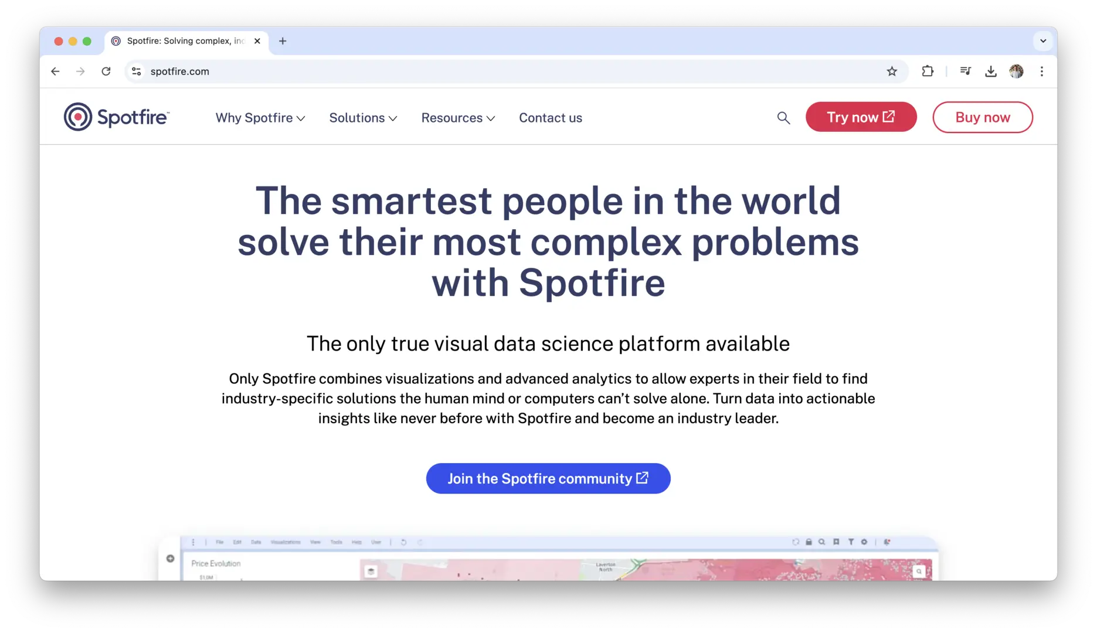Click the gear icon in the preview toolbar
The width and height of the screenshot is (1097, 633).
coord(864,542)
